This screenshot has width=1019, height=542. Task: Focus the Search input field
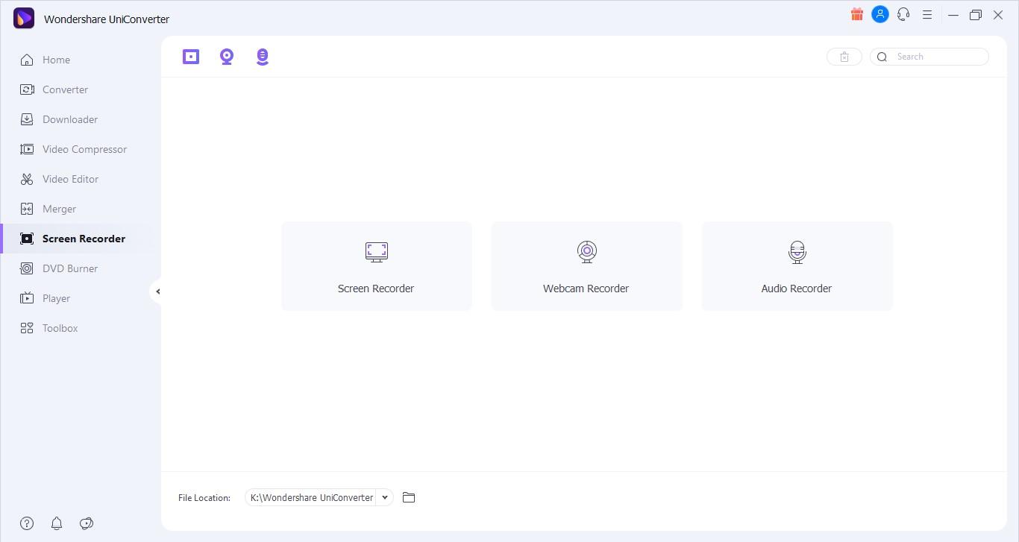click(929, 57)
